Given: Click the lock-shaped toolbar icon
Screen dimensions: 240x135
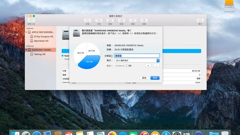Looking at the screenshot, I should pyautogui.click(x=133, y=21).
